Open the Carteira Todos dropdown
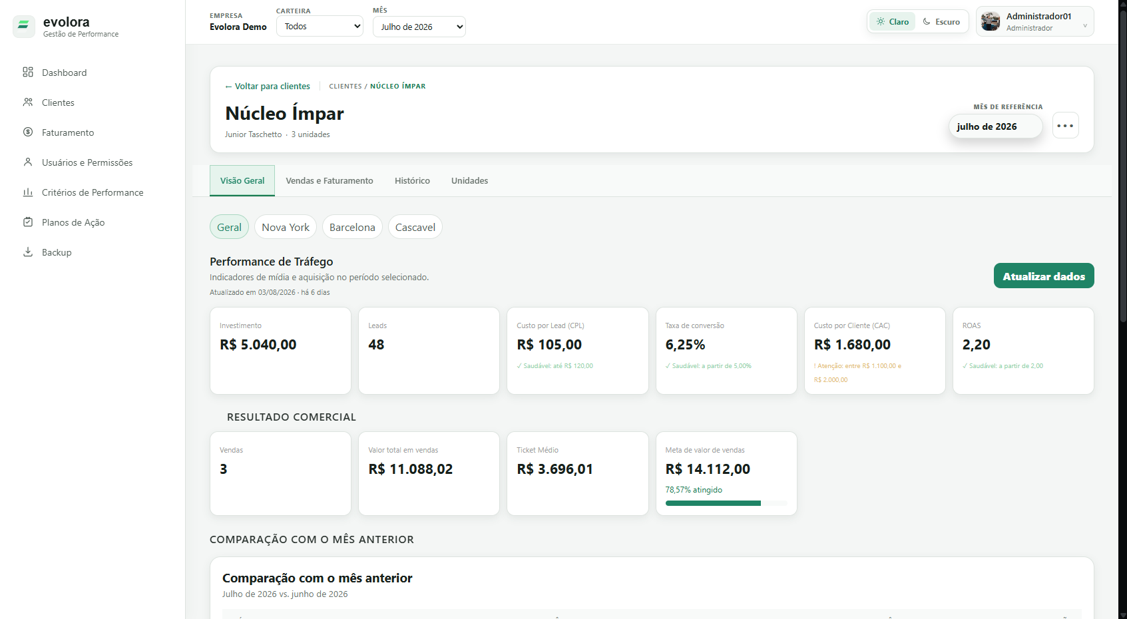Screen dimensions: 1127x619 point(320,26)
